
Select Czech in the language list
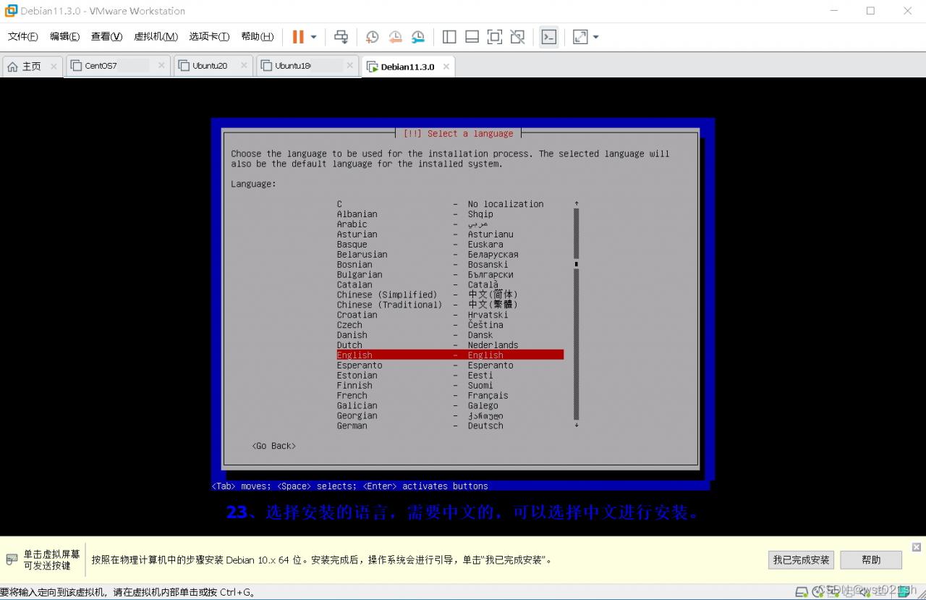[x=450, y=325]
